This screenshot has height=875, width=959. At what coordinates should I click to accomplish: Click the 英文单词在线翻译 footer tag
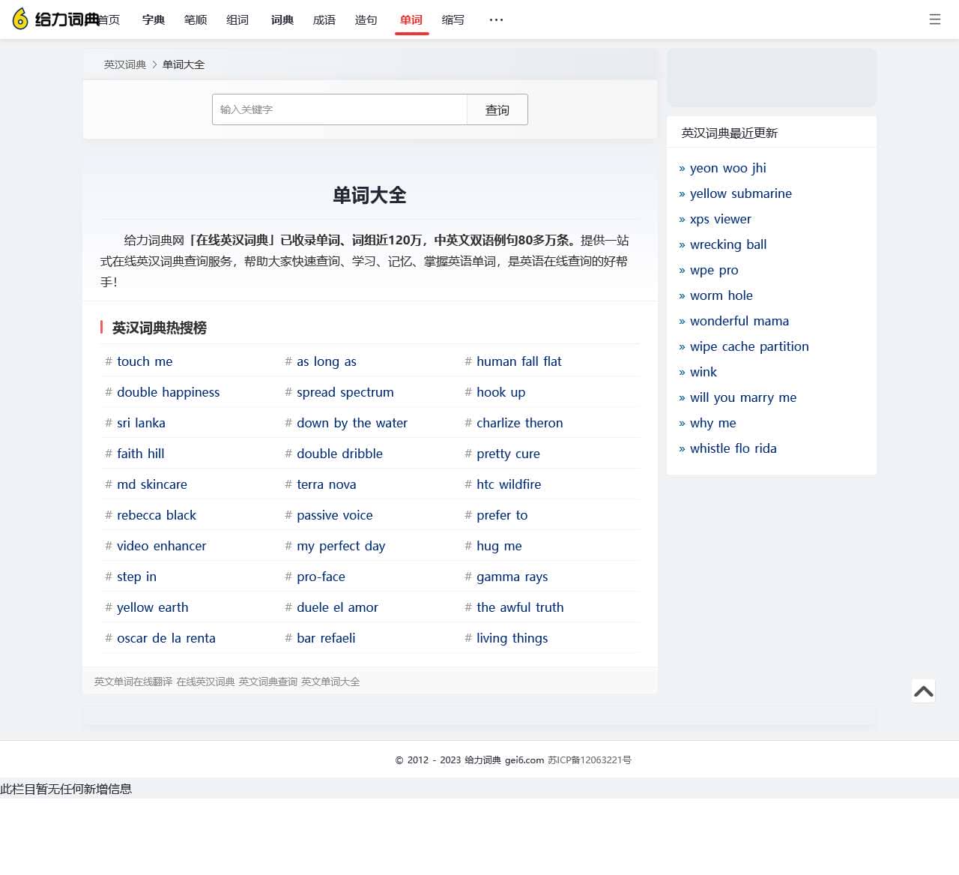[133, 682]
